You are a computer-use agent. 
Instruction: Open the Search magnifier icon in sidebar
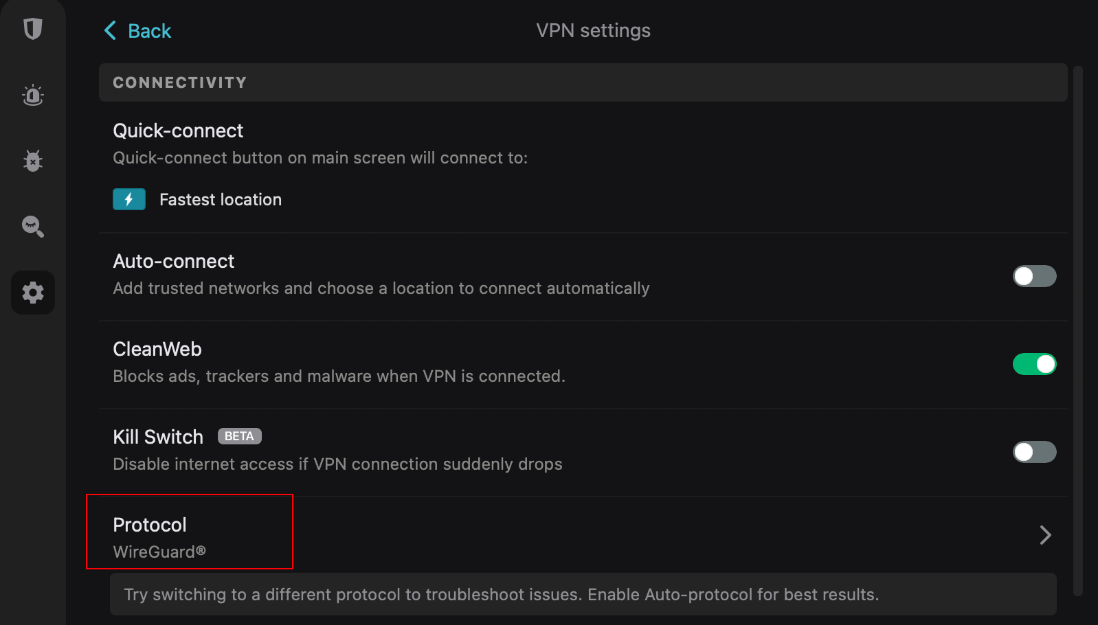(33, 226)
